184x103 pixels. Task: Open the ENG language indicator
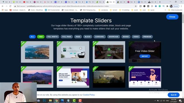point(167,101)
